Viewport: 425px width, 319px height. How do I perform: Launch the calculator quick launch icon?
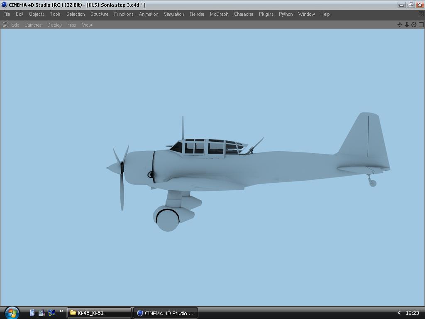(32, 313)
